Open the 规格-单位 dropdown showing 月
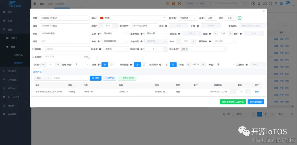The height and width of the screenshot is (145, 297). (x=81, y=65)
